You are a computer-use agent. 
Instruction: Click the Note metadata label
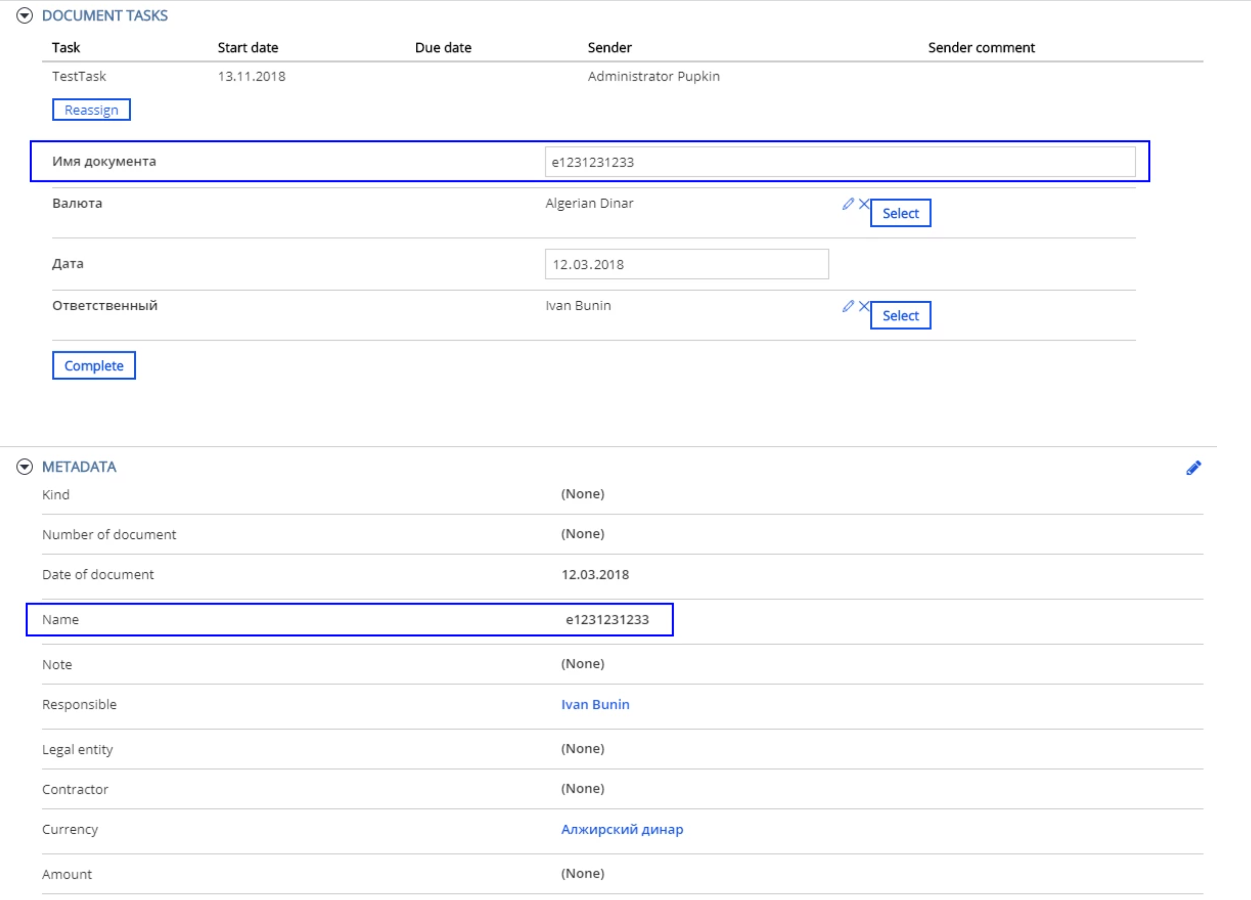pos(57,665)
